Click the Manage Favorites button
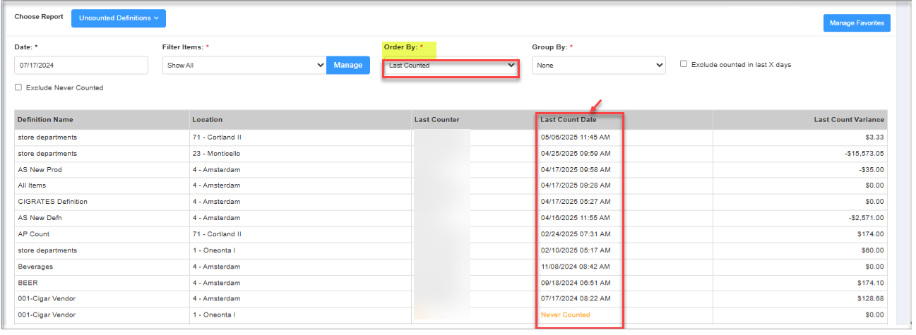The height and width of the screenshot is (335, 916). [x=856, y=23]
